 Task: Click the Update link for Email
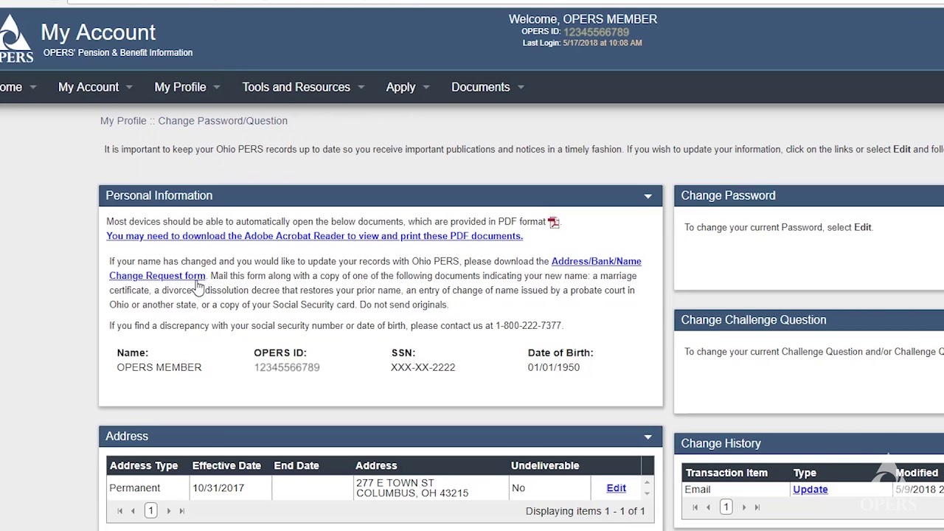coord(810,490)
